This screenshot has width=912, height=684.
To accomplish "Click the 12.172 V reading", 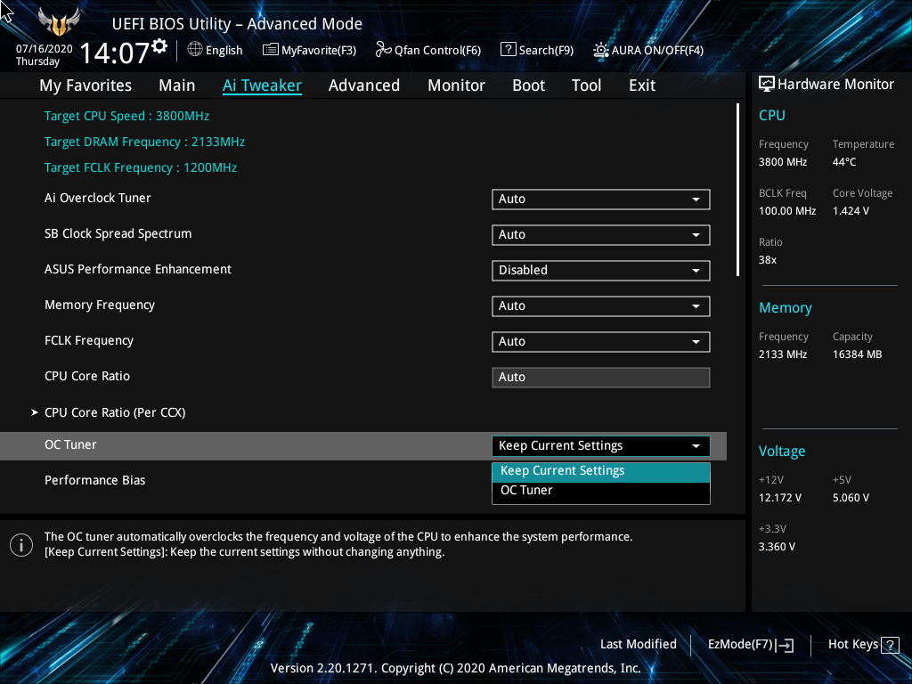I will [779, 498].
